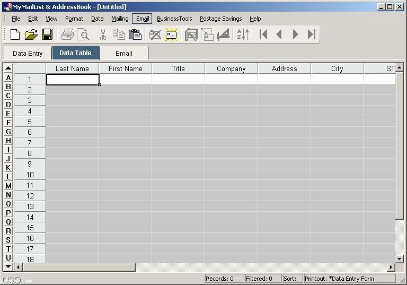Switch to the Data Entry tab
The height and width of the screenshot is (285, 407).
click(x=28, y=53)
